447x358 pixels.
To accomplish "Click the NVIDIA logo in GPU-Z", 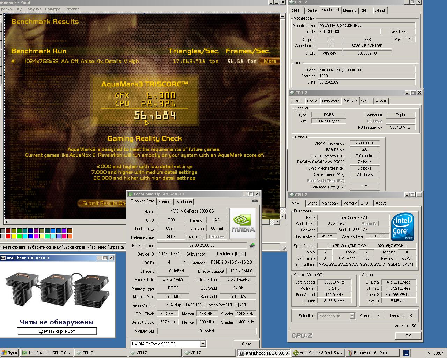I will point(243,224).
